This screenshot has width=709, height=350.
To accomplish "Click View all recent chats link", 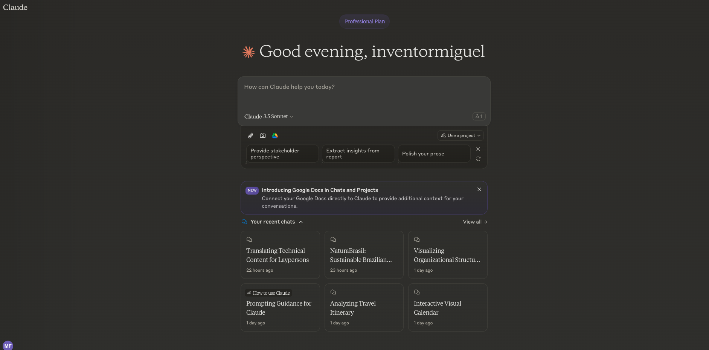I will tap(475, 222).
